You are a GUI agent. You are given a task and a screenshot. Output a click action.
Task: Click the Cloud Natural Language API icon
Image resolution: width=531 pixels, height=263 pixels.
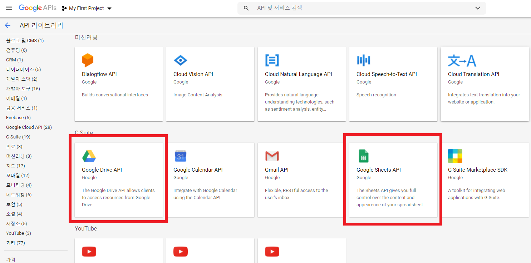pos(272,60)
